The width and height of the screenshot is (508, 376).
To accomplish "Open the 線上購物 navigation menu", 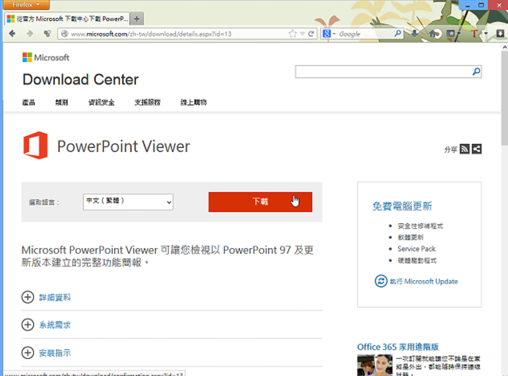I will pos(194,103).
